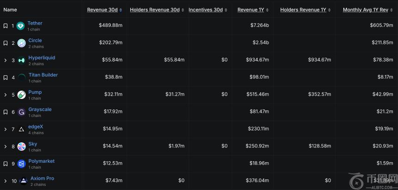Expand the Hyperliquid row
This screenshot has height=190, width=398.
6,60
